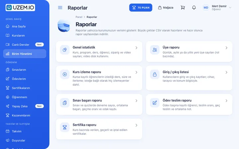Open the shopping cart icon
The width and height of the screenshot is (239, 149).
(x=183, y=8)
